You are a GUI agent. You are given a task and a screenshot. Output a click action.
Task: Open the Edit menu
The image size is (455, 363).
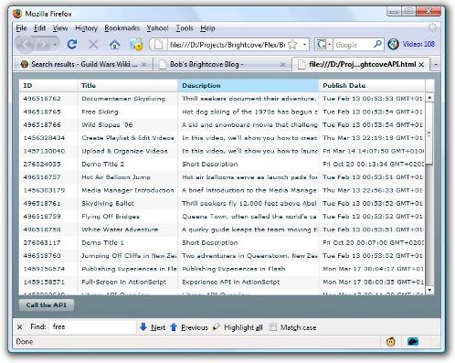click(39, 28)
